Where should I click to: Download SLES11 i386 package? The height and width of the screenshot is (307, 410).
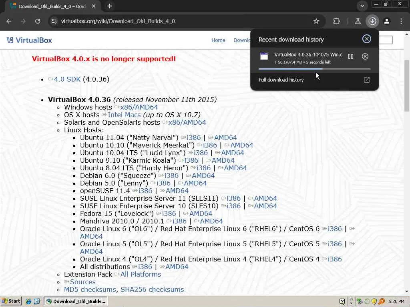pos(234,198)
